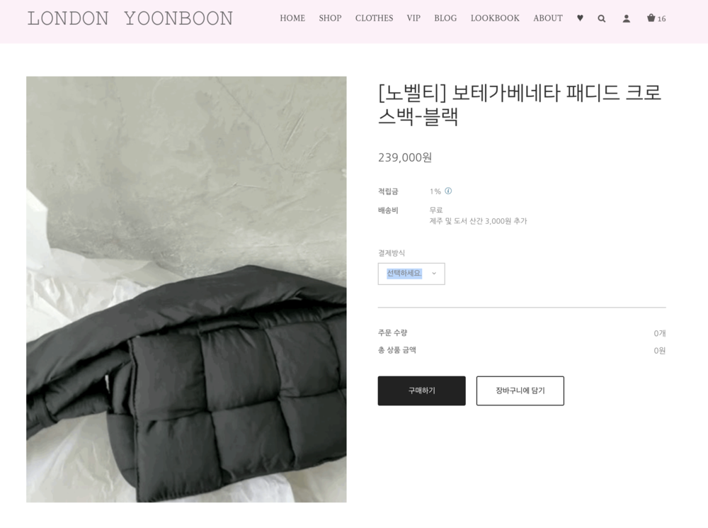708x528 pixels.
Task: Open the LOOKBOOK menu item
Action: [496, 18]
